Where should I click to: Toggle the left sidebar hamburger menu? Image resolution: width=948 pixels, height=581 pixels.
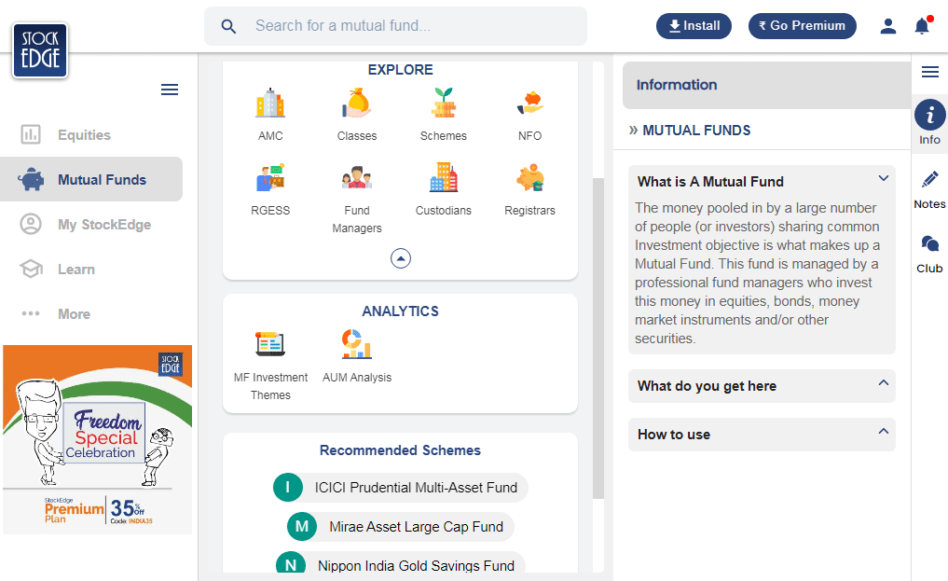(170, 90)
